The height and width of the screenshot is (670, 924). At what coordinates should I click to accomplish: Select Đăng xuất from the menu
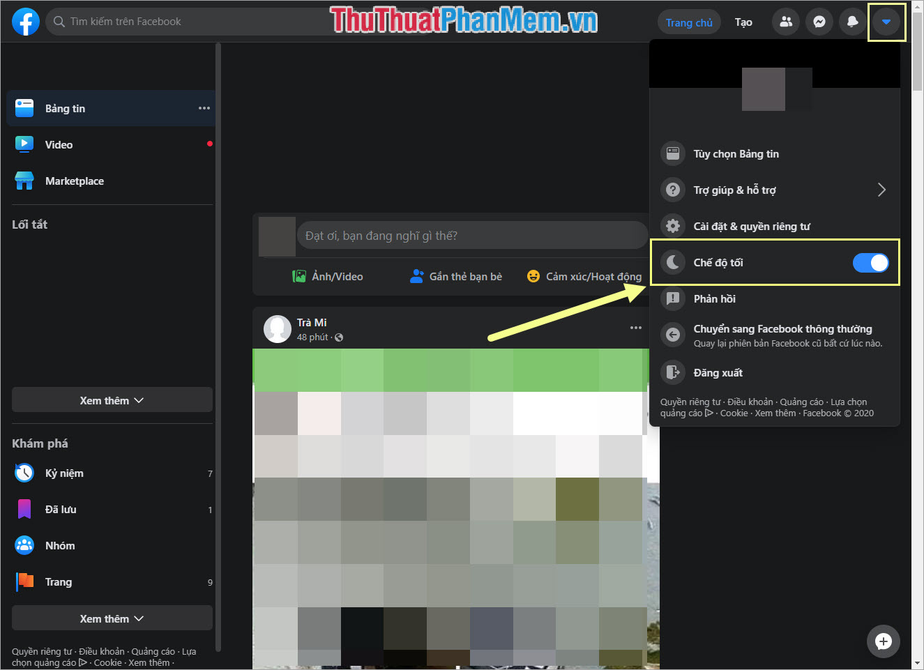point(717,372)
